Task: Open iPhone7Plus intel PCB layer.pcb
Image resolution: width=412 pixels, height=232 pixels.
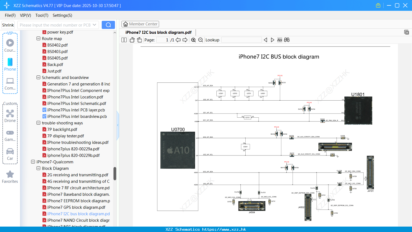Action: 76,110
